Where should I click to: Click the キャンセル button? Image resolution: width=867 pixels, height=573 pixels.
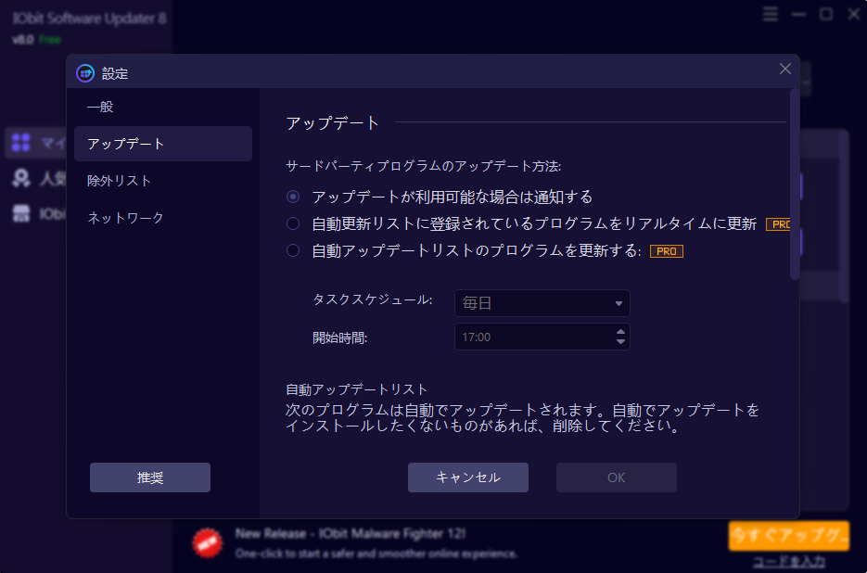click(467, 477)
